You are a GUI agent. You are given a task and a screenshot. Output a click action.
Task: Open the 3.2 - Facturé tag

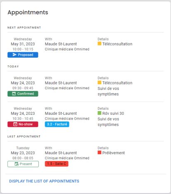pos(57,124)
